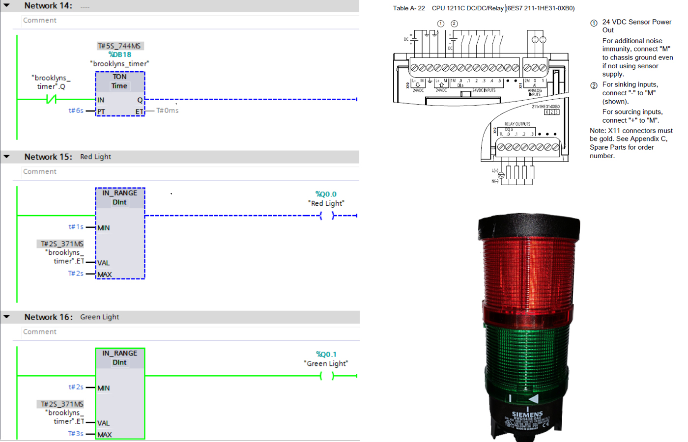Select the IN_RANGE block in Network 15
Image resolution: width=688 pixels, height=442 pixels.
click(x=120, y=233)
